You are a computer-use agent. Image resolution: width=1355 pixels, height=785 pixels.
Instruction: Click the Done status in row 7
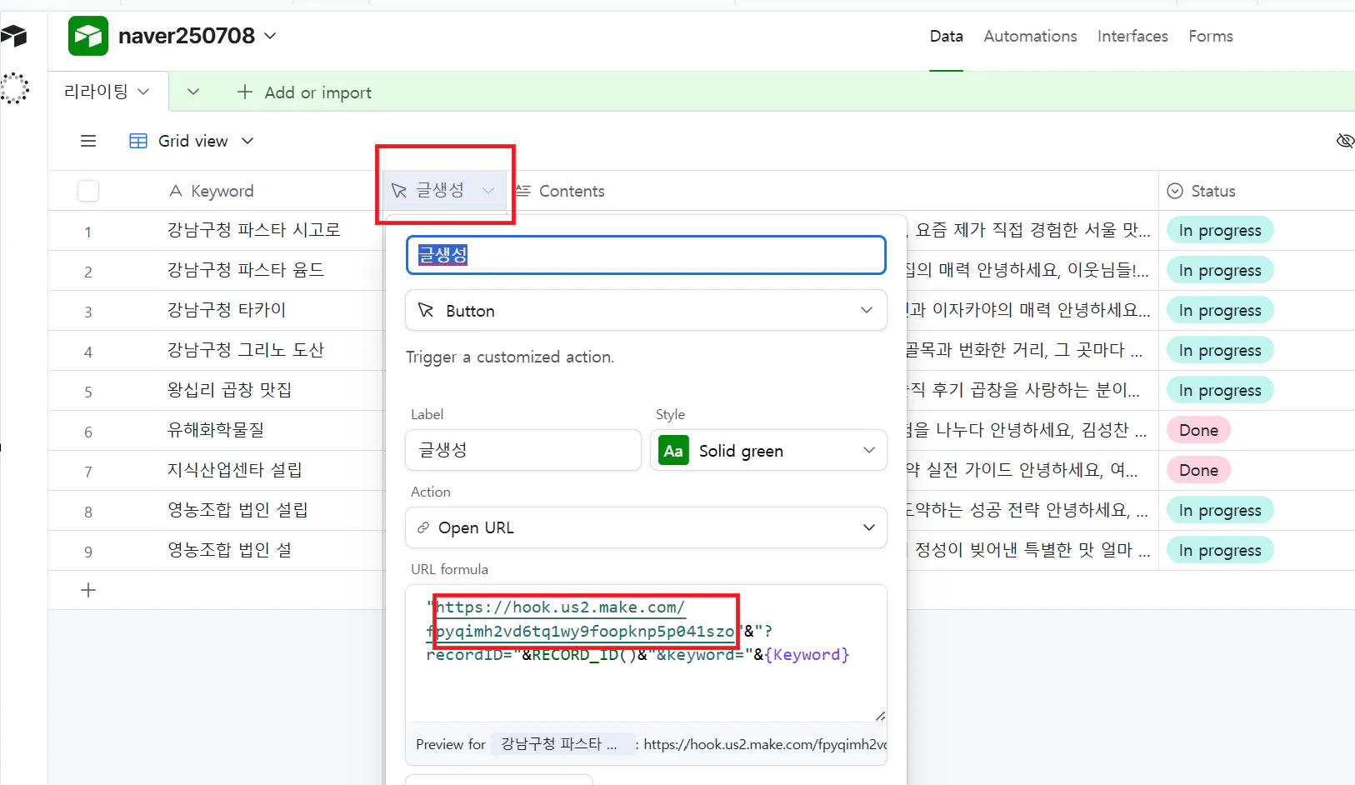click(1198, 471)
